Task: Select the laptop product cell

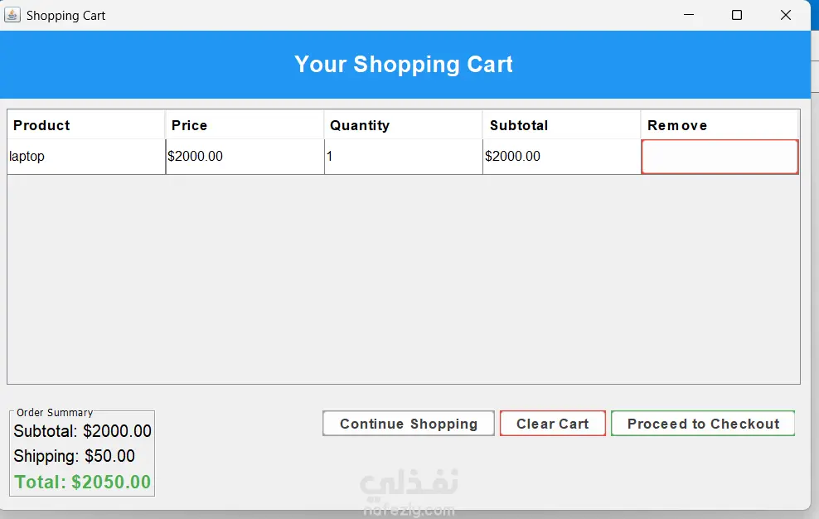Action: [x=86, y=156]
